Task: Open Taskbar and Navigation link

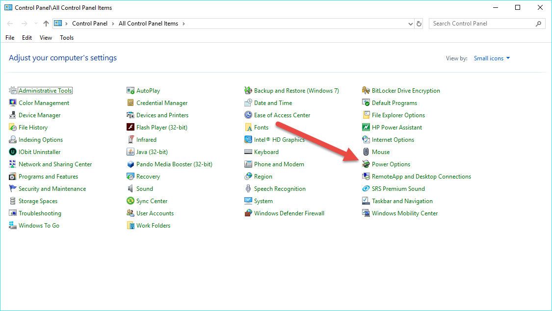Action: pos(402,201)
